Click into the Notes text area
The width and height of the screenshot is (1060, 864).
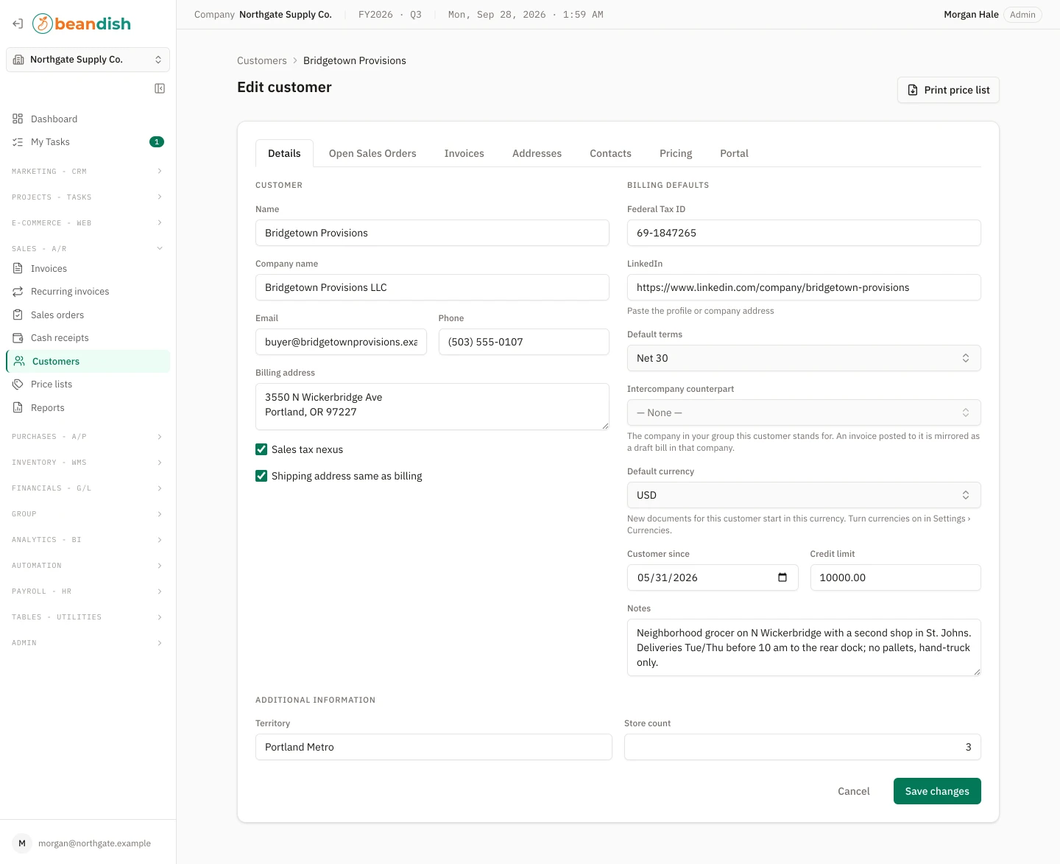pyautogui.click(x=804, y=647)
